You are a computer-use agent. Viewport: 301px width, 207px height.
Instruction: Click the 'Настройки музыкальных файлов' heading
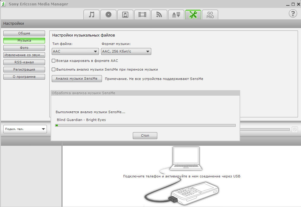pyautogui.click(x=84, y=35)
